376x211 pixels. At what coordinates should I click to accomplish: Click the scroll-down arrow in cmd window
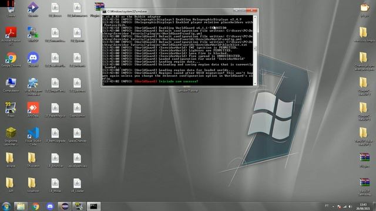[255, 83]
